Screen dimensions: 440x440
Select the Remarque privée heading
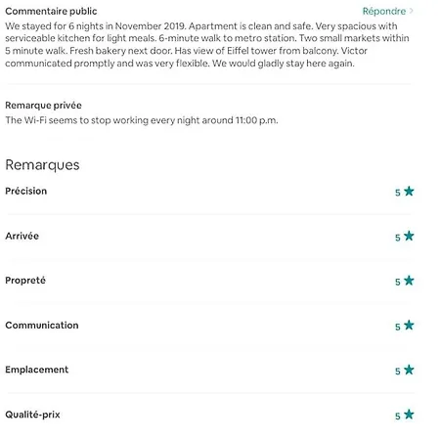(43, 106)
